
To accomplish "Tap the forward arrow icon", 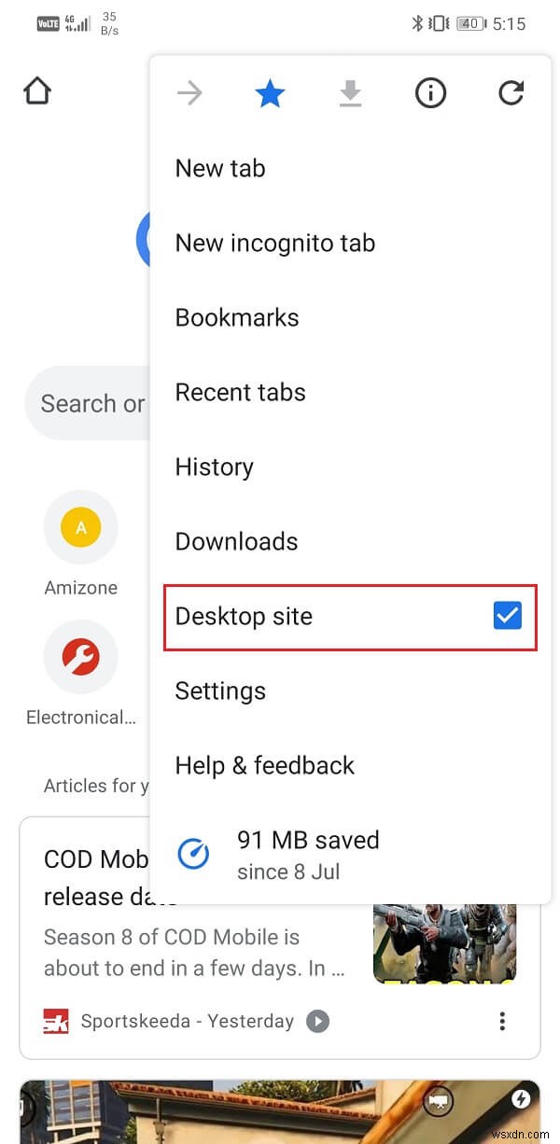I will click(x=189, y=92).
